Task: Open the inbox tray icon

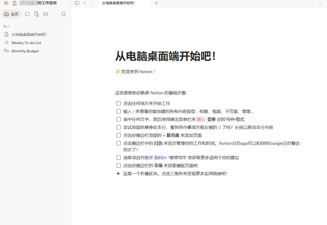Action: 46,14
